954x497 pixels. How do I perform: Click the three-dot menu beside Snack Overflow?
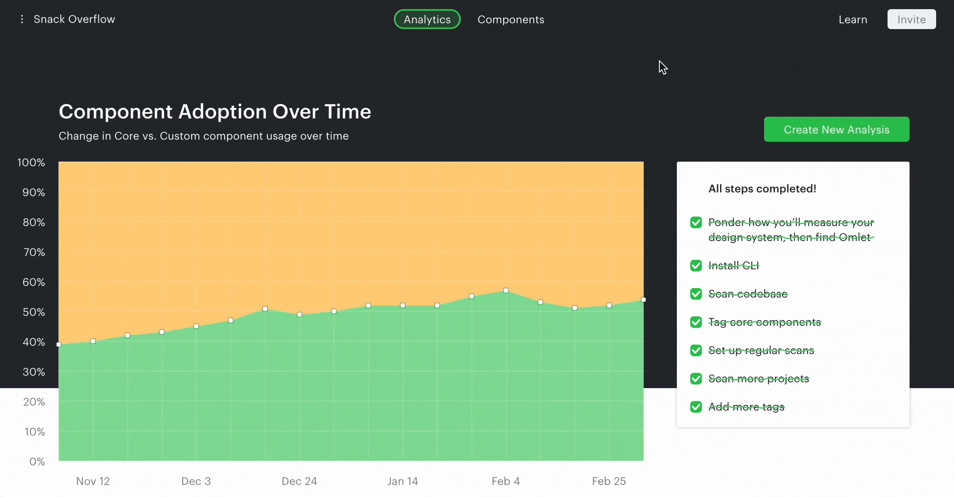22,19
